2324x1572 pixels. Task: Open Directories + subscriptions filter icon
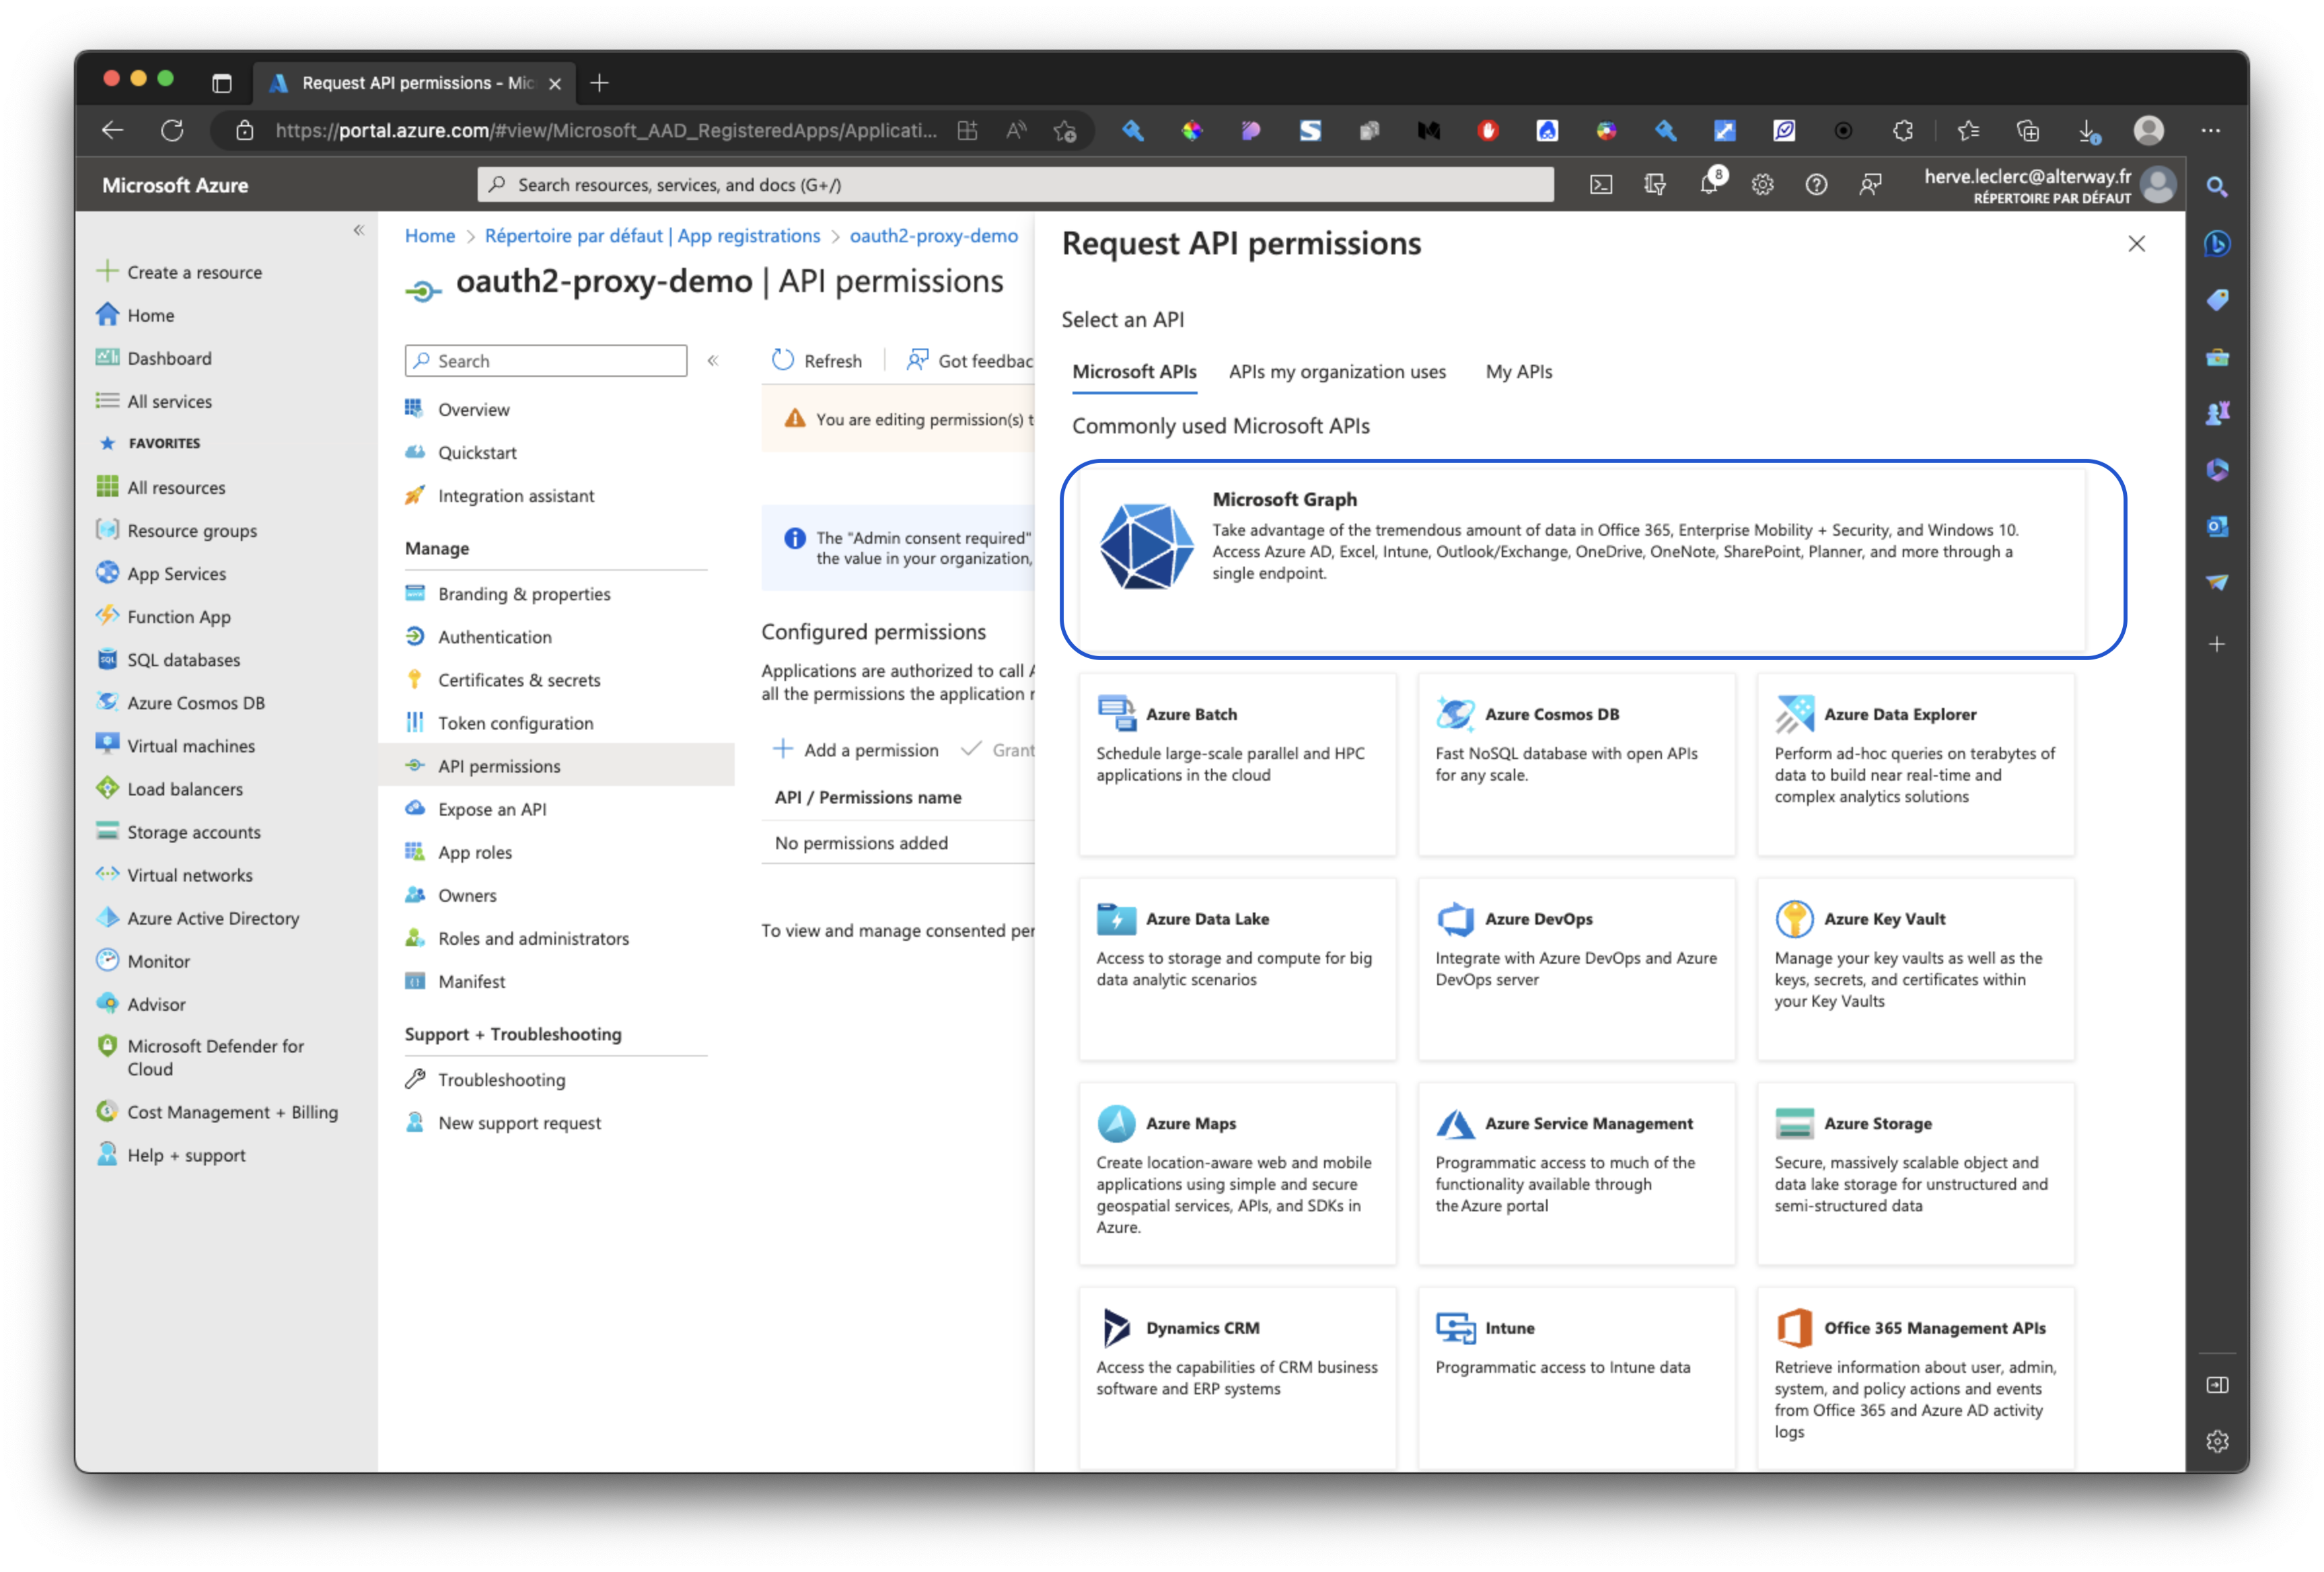coord(1655,185)
